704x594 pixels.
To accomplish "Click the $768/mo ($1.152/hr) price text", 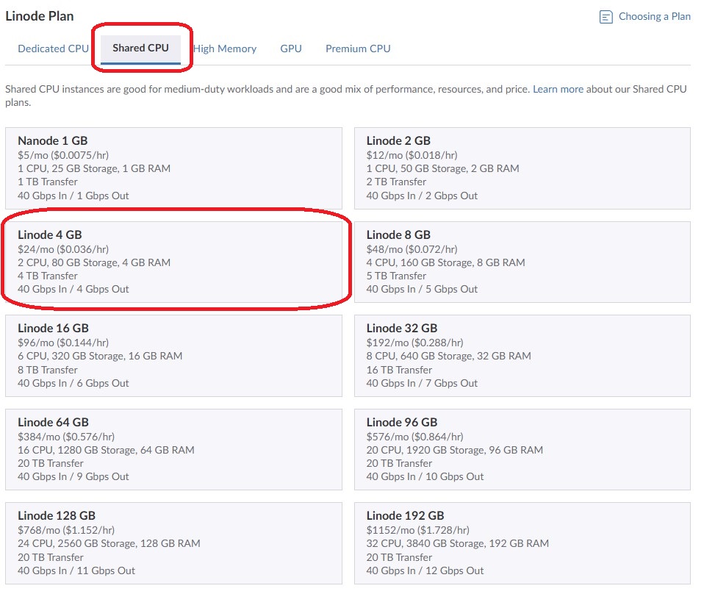I will 66,530.
